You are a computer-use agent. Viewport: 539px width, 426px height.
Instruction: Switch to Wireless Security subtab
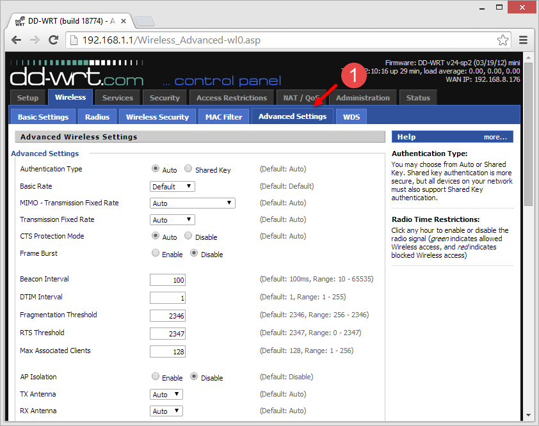157,117
